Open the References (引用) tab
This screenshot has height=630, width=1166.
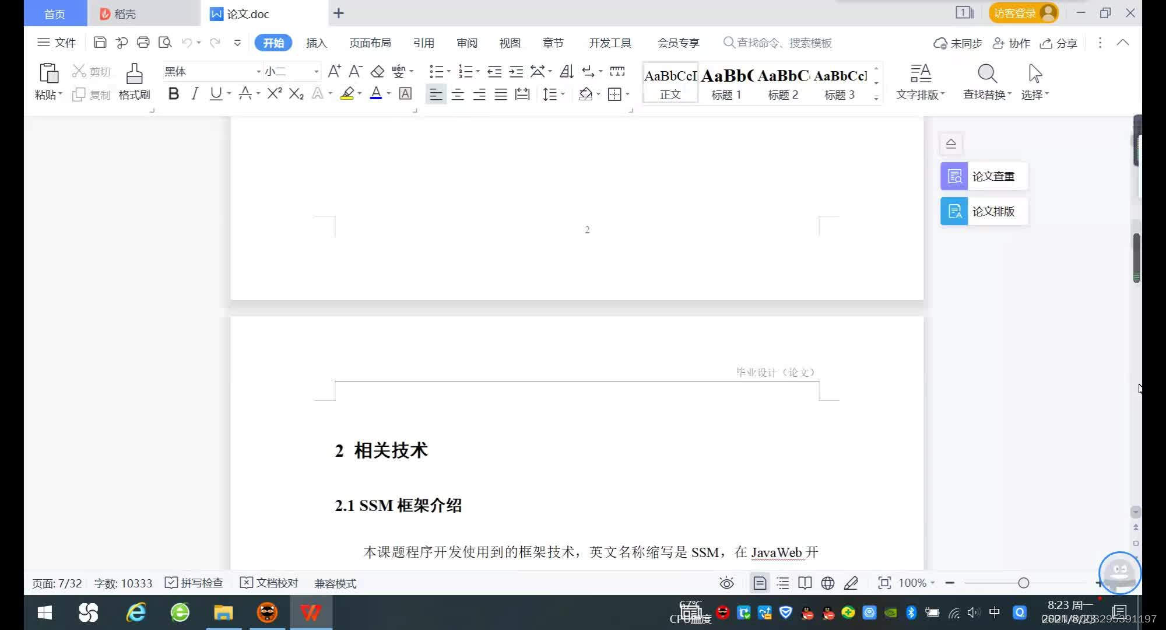424,43
